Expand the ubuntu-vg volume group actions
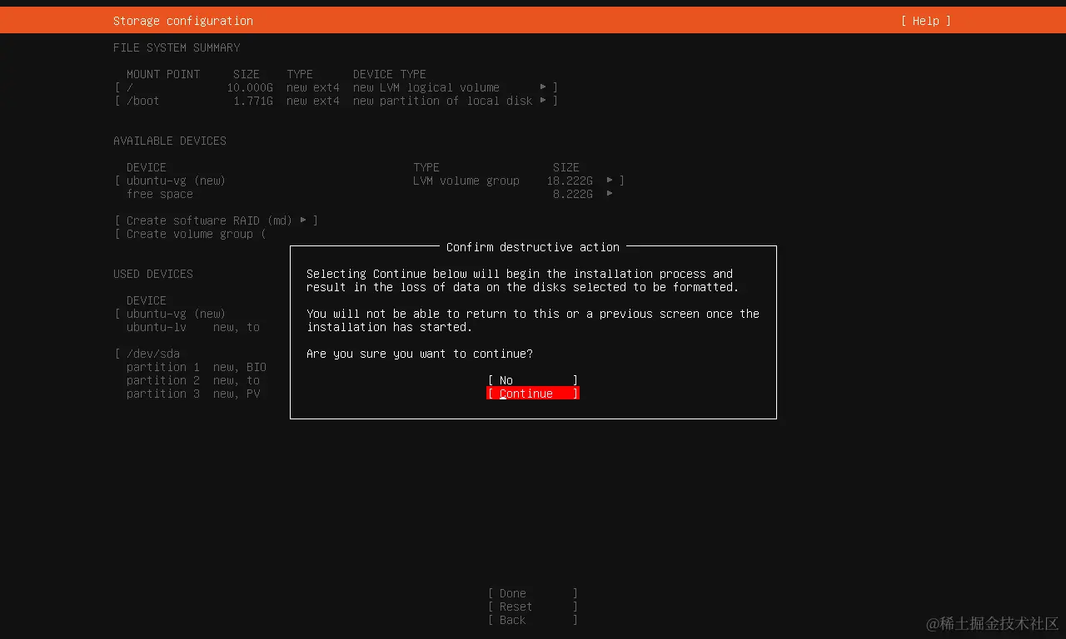 608,180
